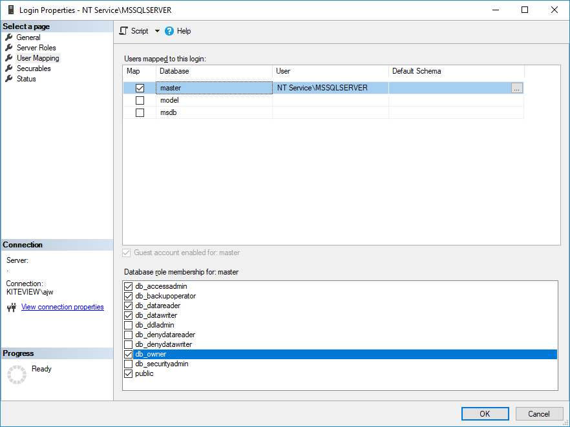
Task: Minimize the Login Properties window
Action: pyautogui.click(x=496, y=10)
